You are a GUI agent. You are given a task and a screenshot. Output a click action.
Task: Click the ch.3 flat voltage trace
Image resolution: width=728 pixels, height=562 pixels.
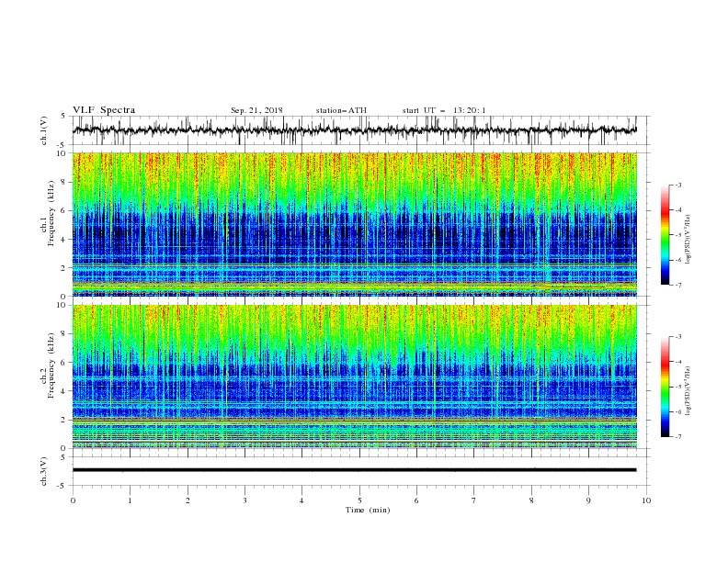point(355,470)
